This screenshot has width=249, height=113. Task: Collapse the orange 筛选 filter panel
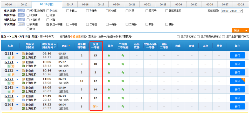[x=240, y=30]
